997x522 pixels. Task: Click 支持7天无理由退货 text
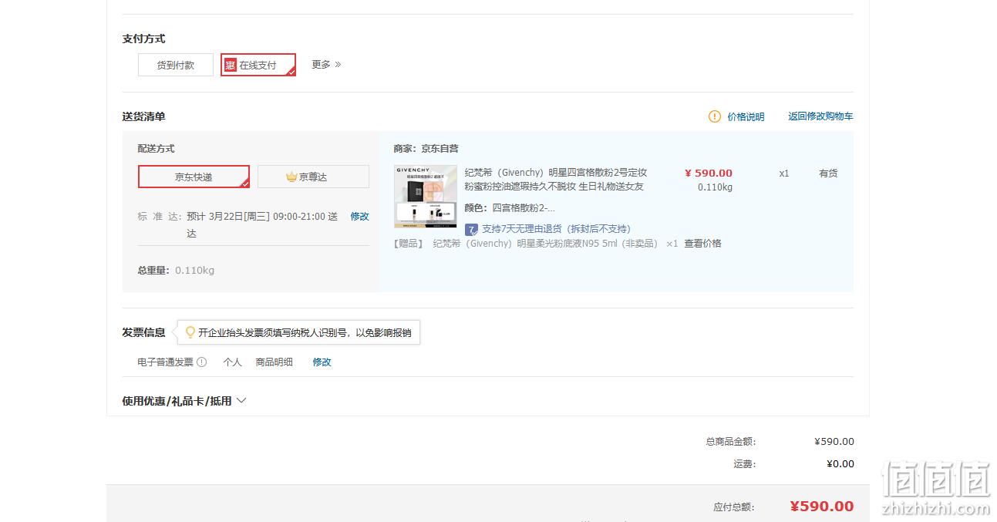click(556, 229)
